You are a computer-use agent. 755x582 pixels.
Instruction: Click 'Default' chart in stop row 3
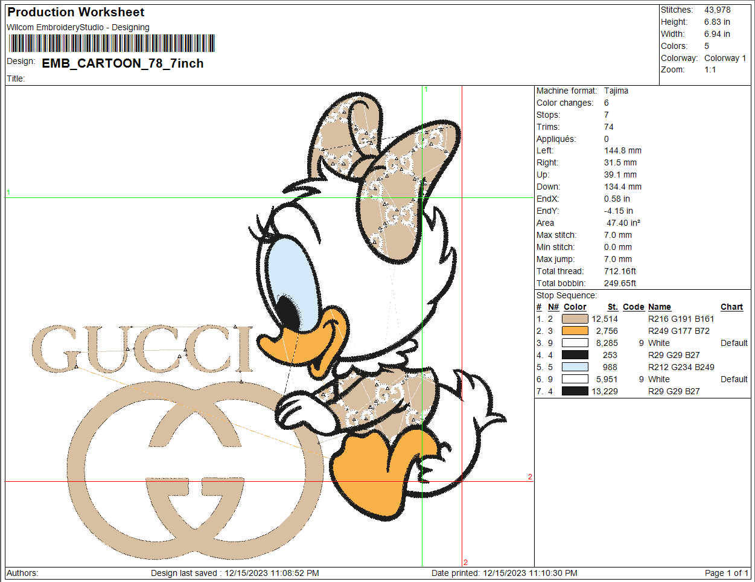click(734, 343)
